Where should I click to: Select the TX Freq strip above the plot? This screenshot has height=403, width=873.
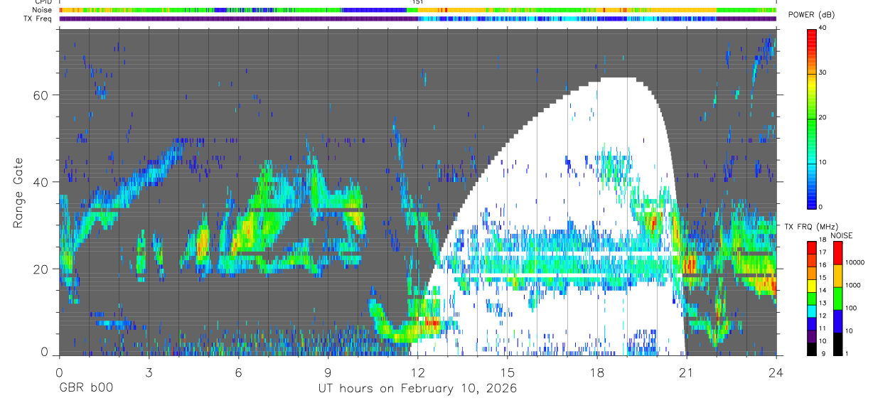coord(417,18)
